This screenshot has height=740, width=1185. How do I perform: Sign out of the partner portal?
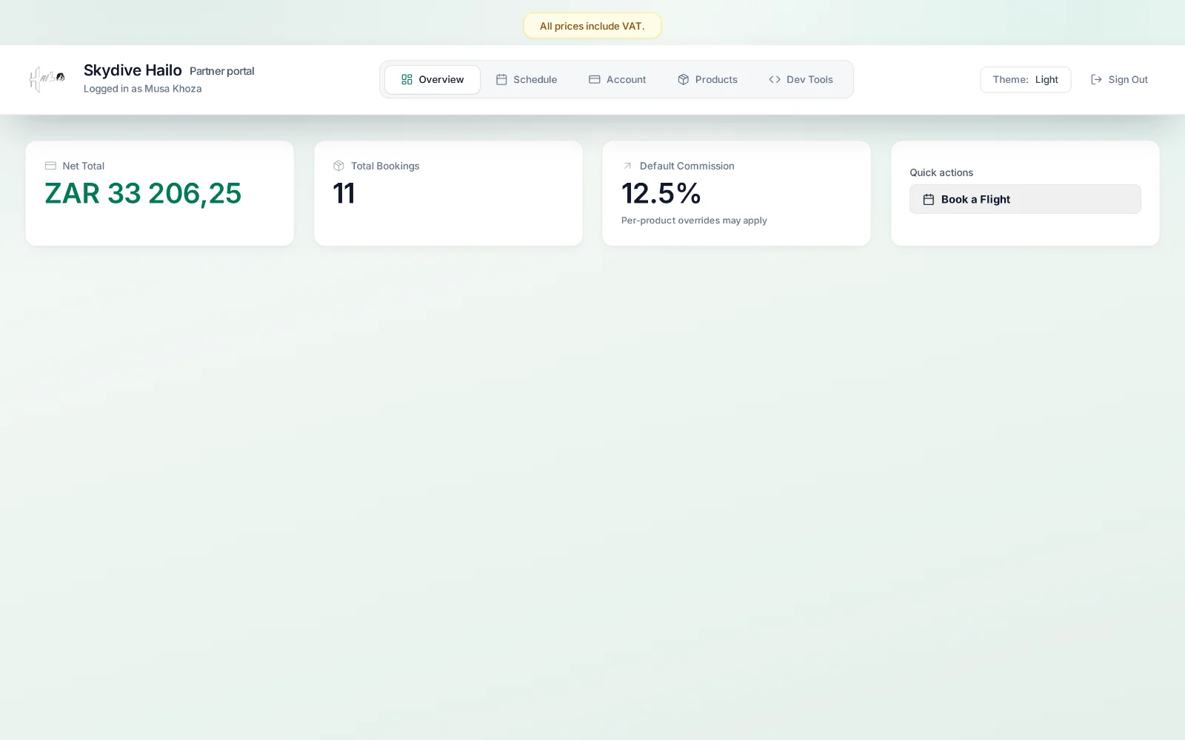1119,79
